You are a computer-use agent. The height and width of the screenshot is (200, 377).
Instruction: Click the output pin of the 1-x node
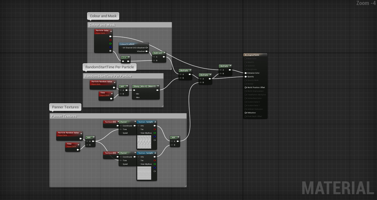coord(128,61)
